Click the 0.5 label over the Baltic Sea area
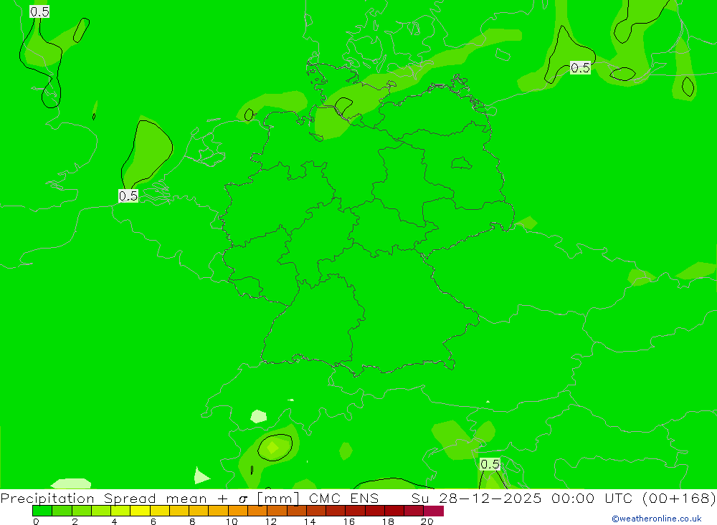 580,68
